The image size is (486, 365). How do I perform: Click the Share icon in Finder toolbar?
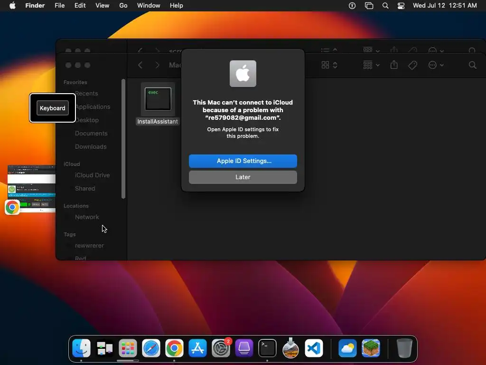tap(394, 65)
